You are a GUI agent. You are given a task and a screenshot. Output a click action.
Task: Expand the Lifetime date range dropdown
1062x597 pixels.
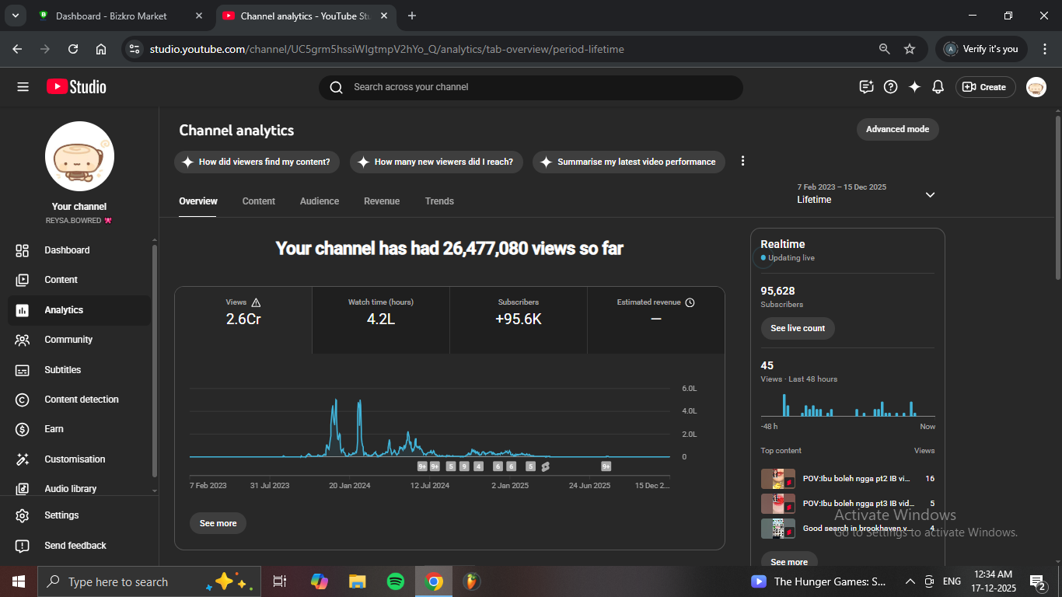930,194
